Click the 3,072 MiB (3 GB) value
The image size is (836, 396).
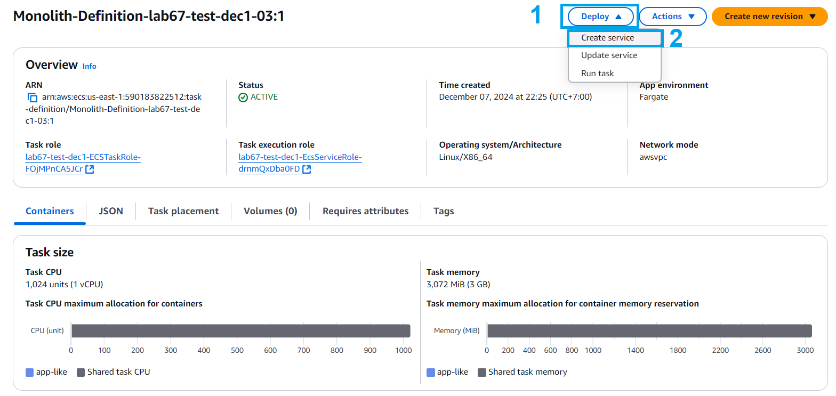[x=459, y=284]
